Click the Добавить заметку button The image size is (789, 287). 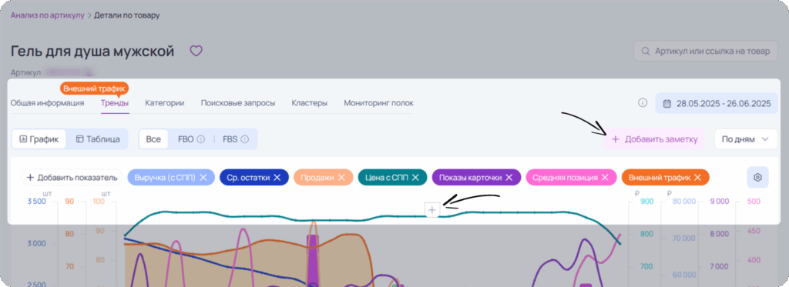tap(655, 139)
